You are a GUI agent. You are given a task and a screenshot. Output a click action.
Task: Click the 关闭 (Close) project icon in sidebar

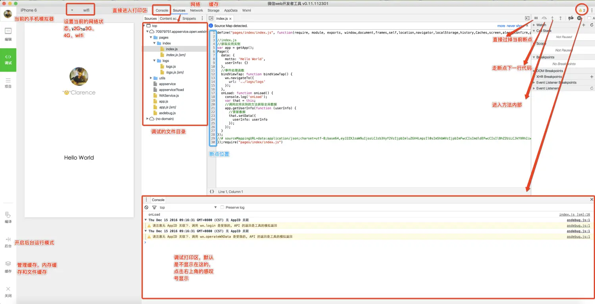tap(8, 292)
